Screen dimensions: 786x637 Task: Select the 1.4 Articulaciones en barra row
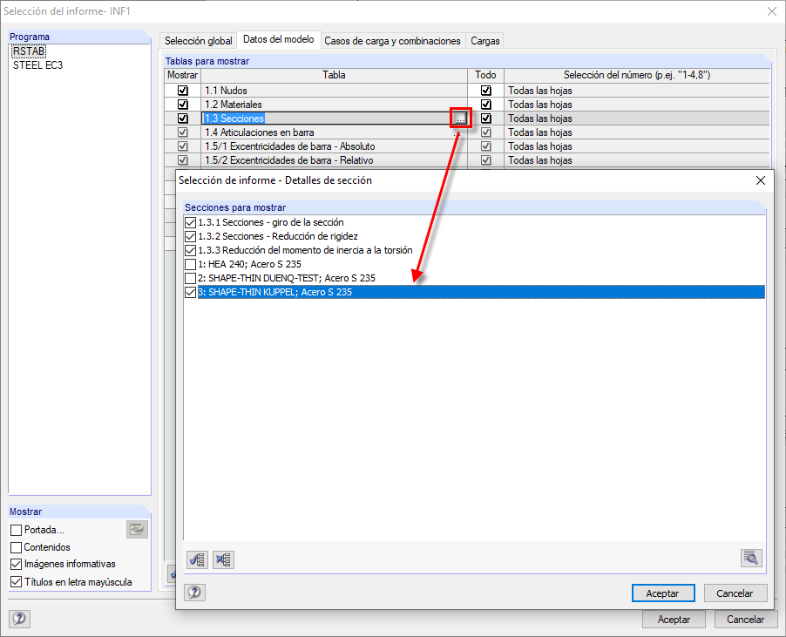[334, 132]
